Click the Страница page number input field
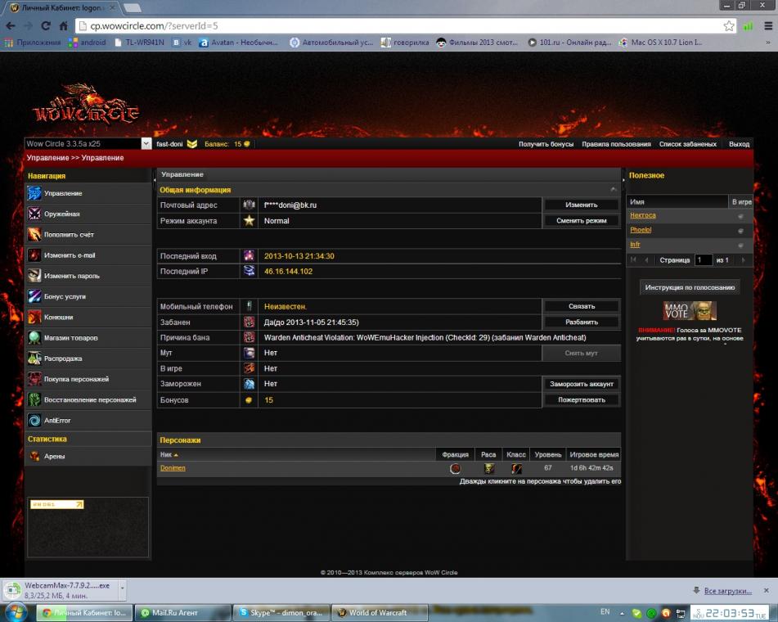Image resolution: width=778 pixels, height=622 pixels. [703, 259]
